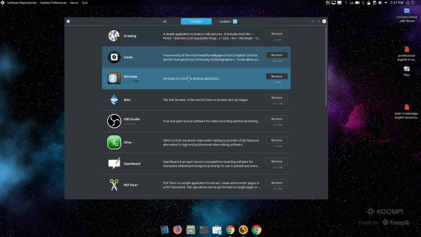
Task: Click the PDF Slicer scissors icon
Action: point(114,185)
